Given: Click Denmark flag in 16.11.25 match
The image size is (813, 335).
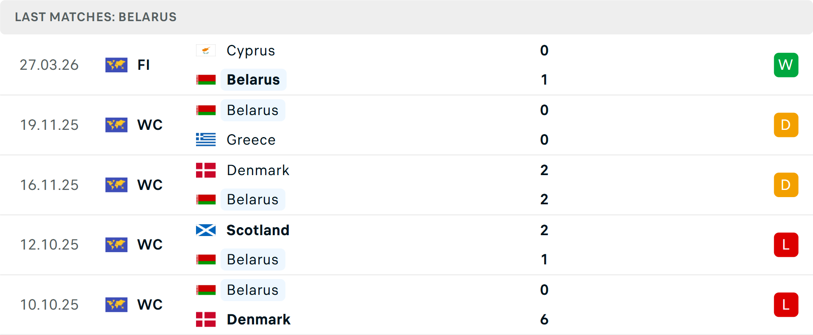Looking at the screenshot, I should click(206, 170).
